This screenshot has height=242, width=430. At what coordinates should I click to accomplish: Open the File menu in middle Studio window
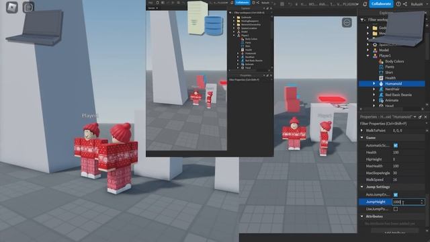click(x=150, y=3)
